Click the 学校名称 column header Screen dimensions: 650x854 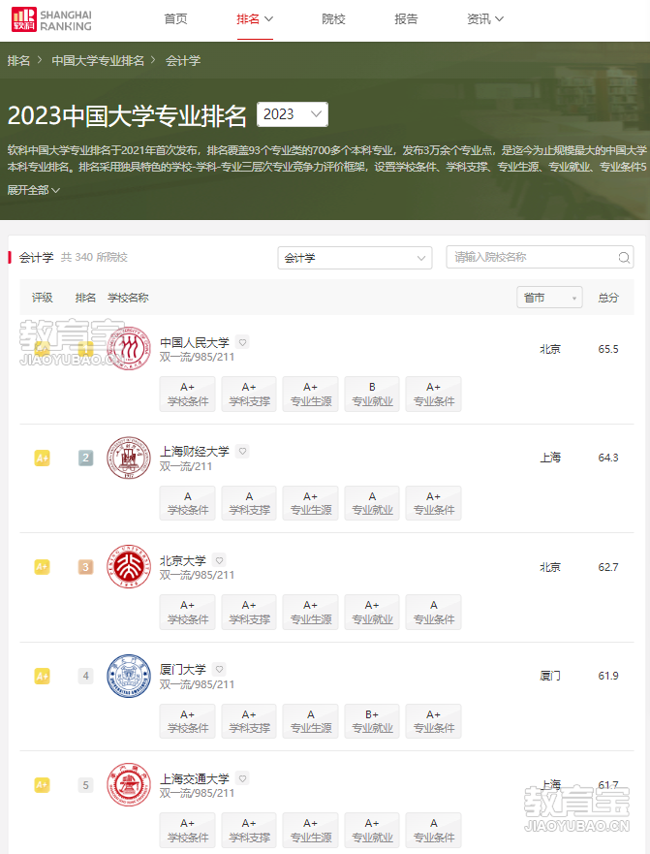[x=128, y=298]
